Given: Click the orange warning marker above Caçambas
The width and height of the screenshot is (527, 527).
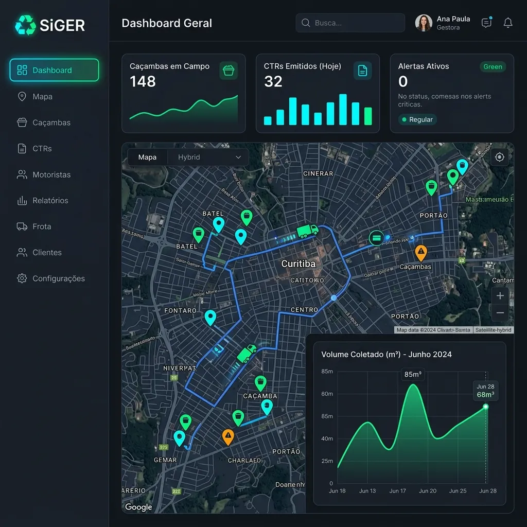Looking at the screenshot, I should pos(421,253).
